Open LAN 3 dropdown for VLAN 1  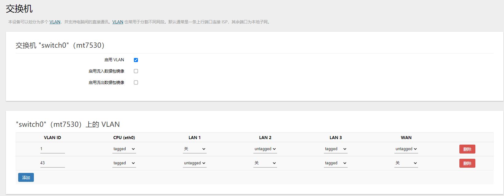pos(336,149)
